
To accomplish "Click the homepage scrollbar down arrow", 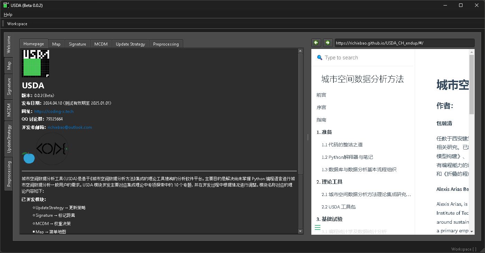I will (x=300, y=231).
